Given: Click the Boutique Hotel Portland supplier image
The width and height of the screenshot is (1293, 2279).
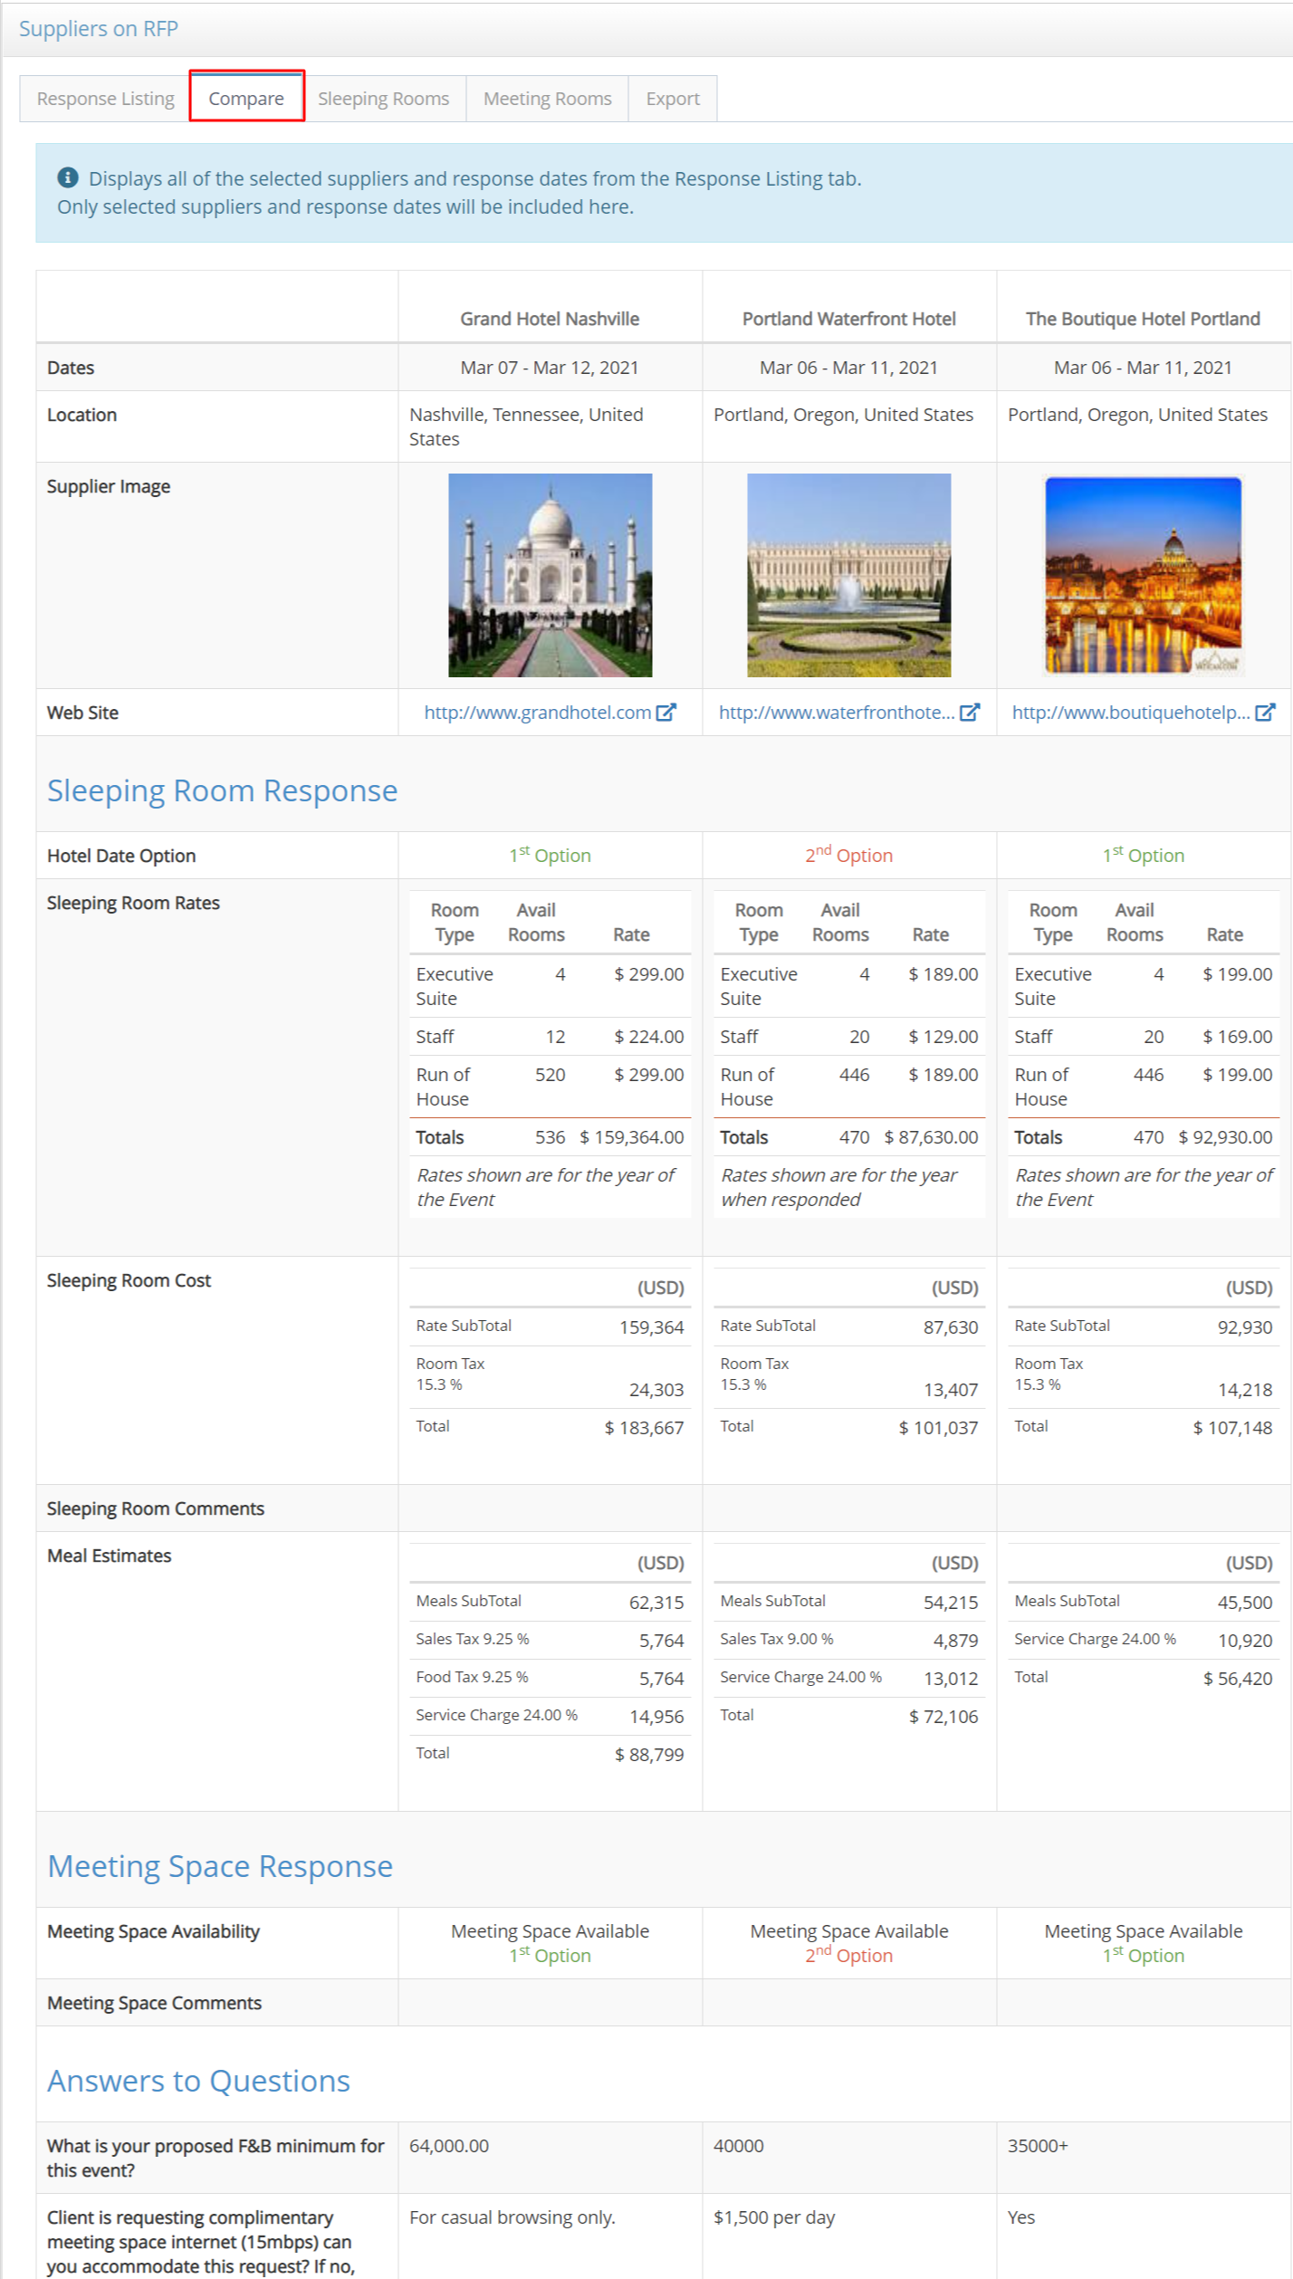Looking at the screenshot, I should [x=1143, y=575].
